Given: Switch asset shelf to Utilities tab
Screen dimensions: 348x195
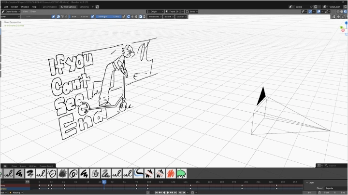Looking at the screenshot, I should pyautogui.click(x=32, y=166).
